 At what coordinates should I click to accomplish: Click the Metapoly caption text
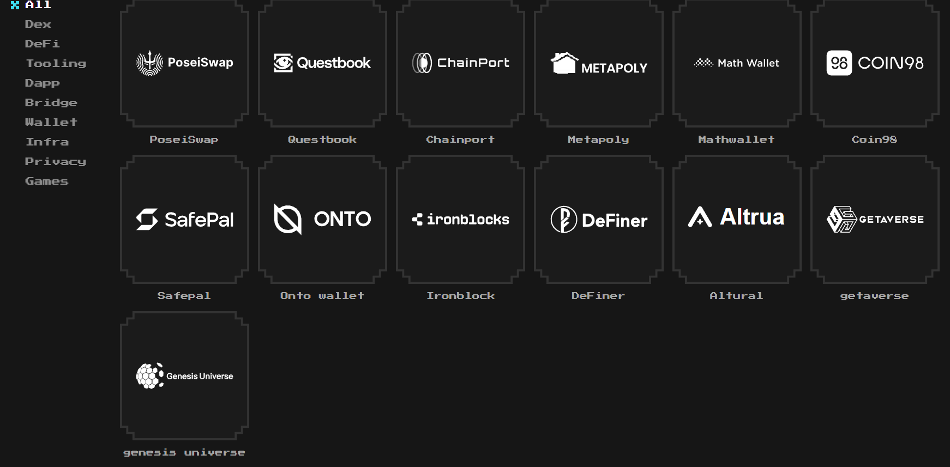tap(598, 140)
